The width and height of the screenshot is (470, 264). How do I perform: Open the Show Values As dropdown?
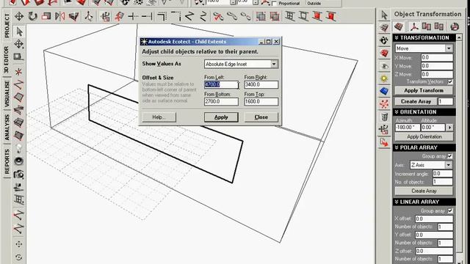pyautogui.click(x=274, y=64)
